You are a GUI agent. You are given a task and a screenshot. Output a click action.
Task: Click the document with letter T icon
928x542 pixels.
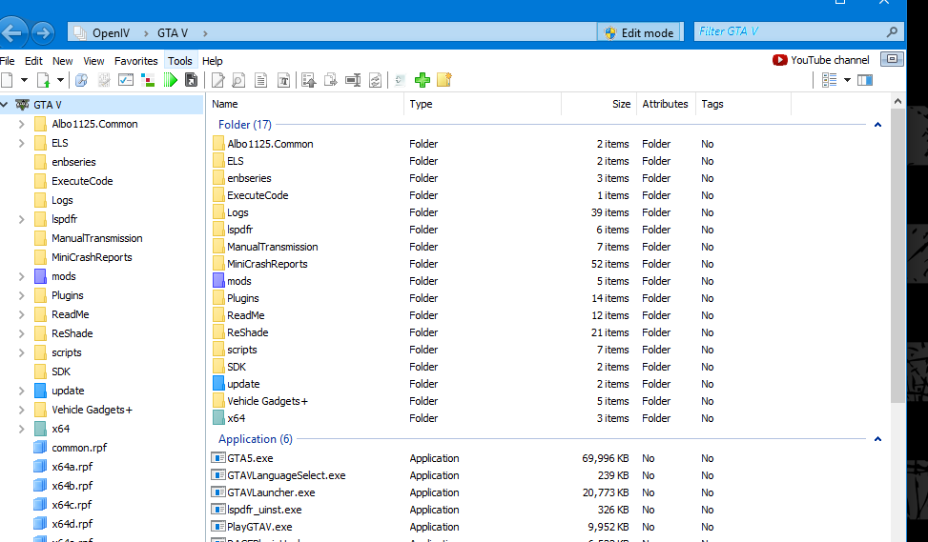coord(283,80)
